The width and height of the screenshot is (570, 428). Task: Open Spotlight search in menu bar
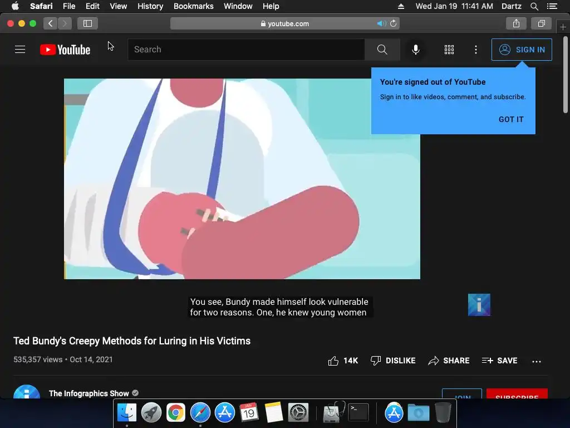534,6
